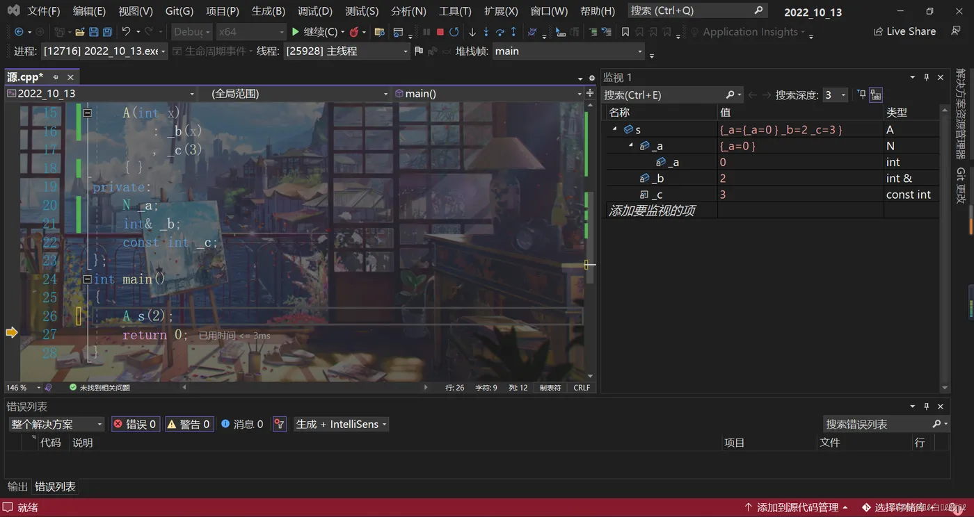Open the 文件(F) menu

pyautogui.click(x=44, y=11)
